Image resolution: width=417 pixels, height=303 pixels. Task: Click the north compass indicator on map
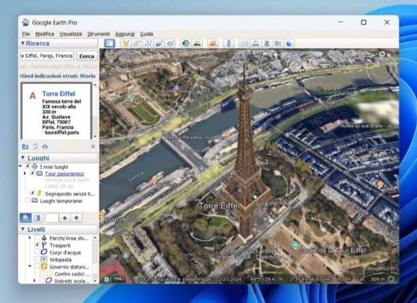coord(382,54)
